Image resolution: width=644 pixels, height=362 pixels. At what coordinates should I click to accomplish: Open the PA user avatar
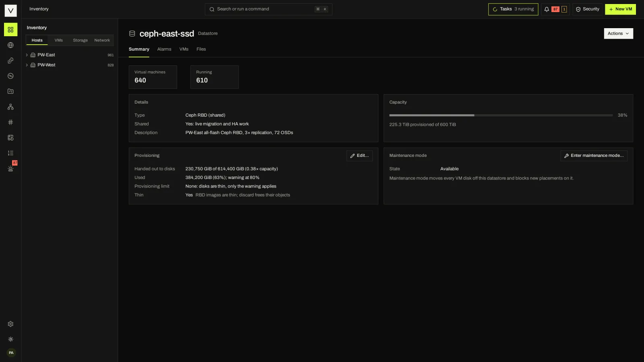click(x=11, y=353)
